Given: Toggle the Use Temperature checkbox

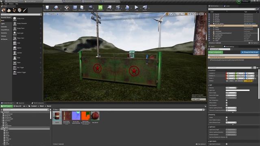Looking at the screenshot, I should pos(227,100).
